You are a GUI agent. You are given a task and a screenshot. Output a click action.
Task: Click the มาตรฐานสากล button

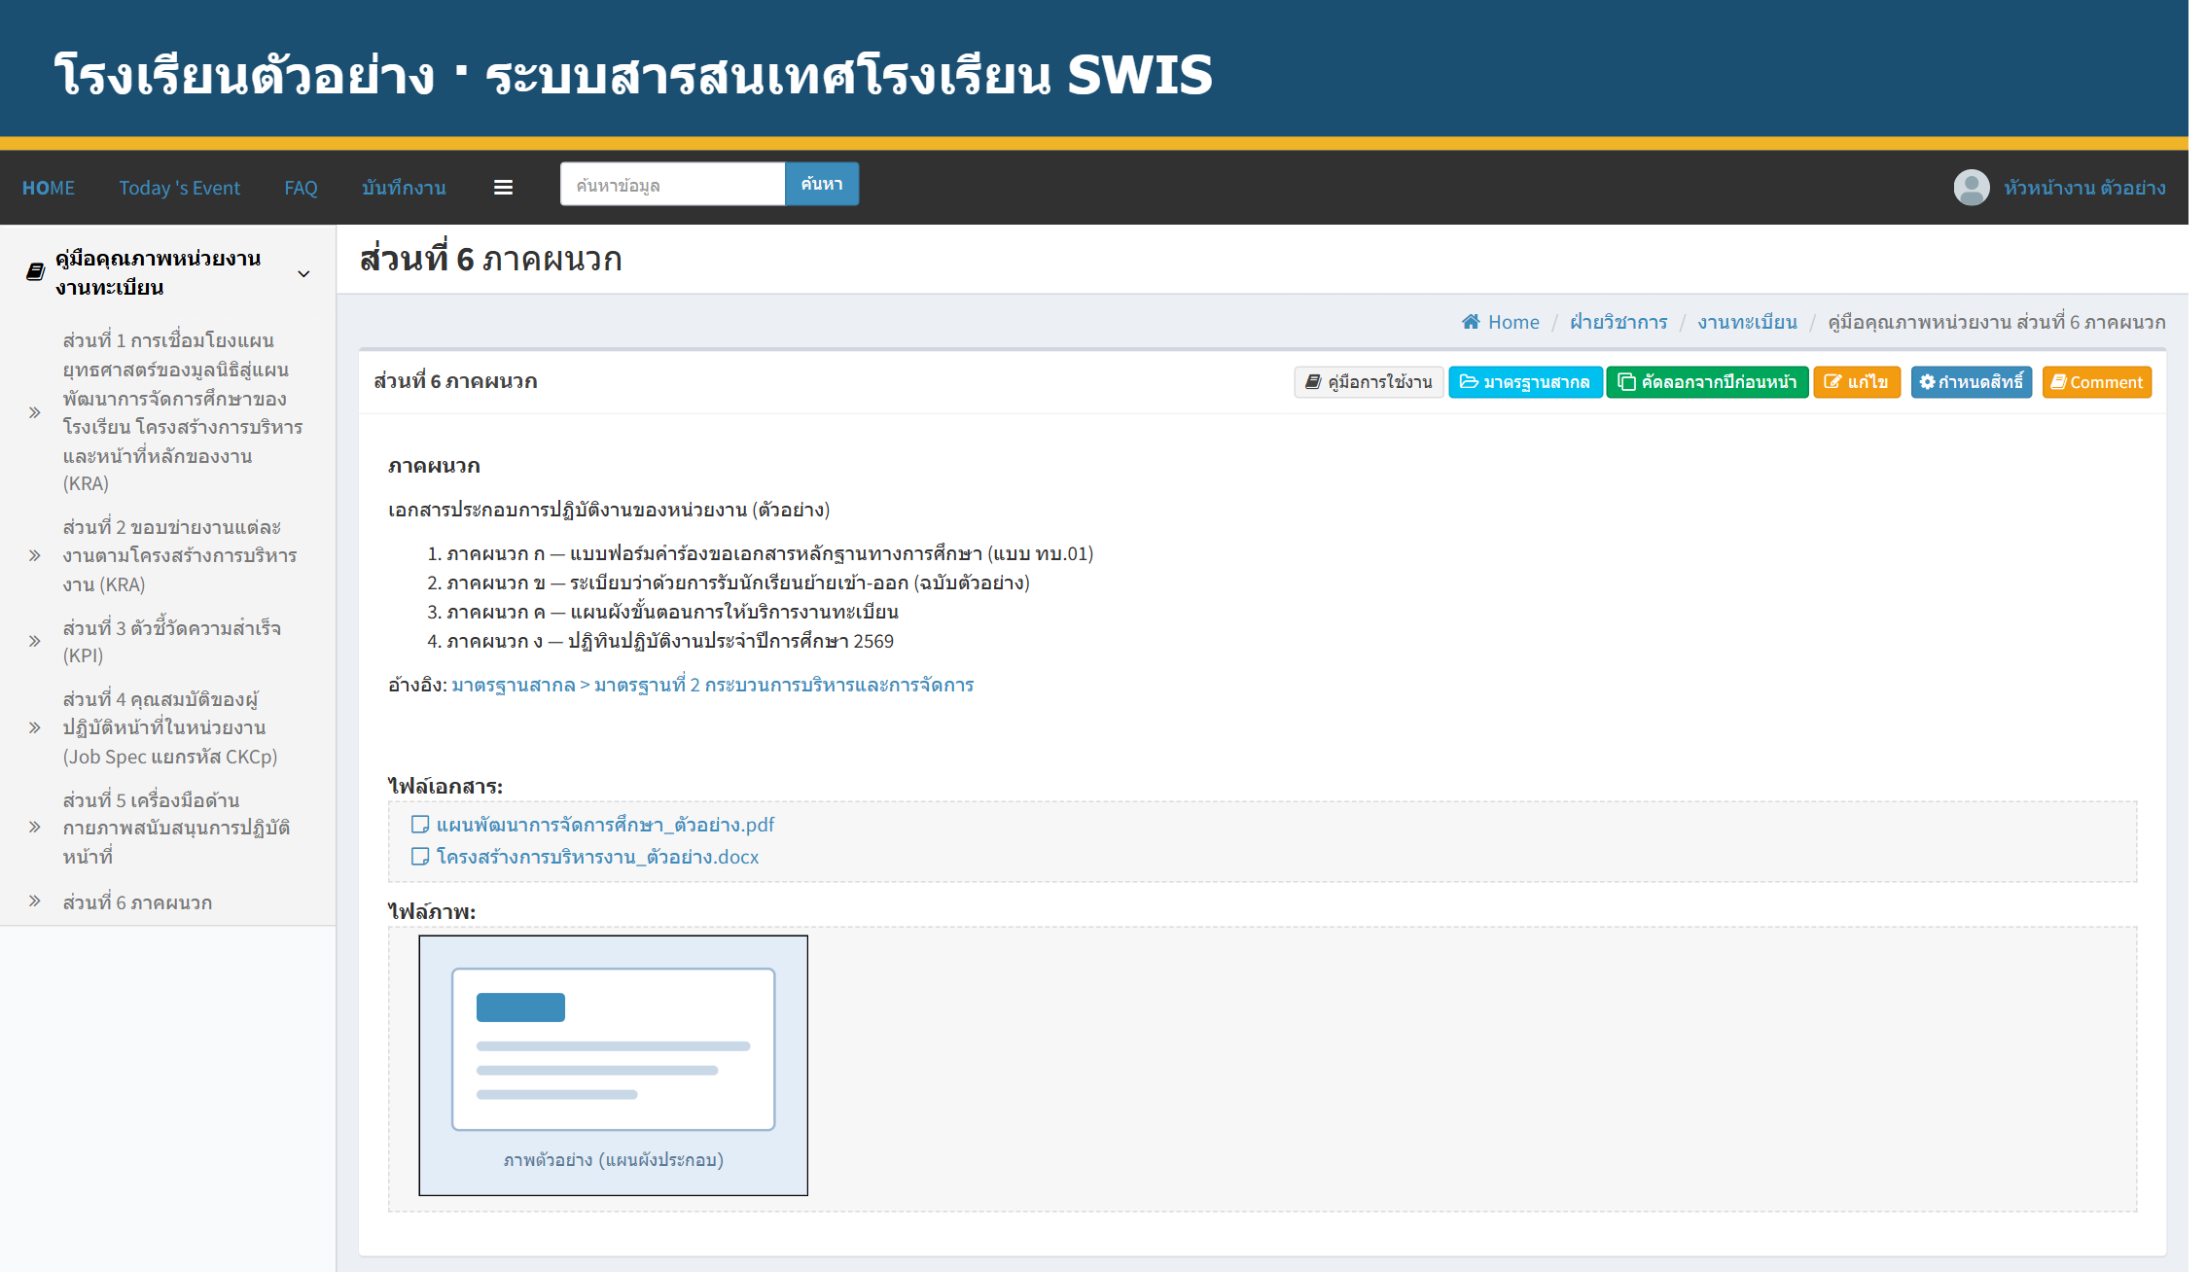click(x=1524, y=382)
